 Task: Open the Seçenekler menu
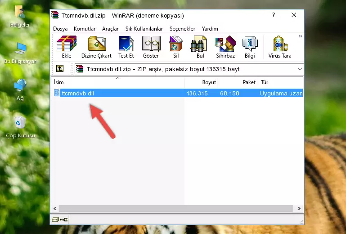point(182,29)
